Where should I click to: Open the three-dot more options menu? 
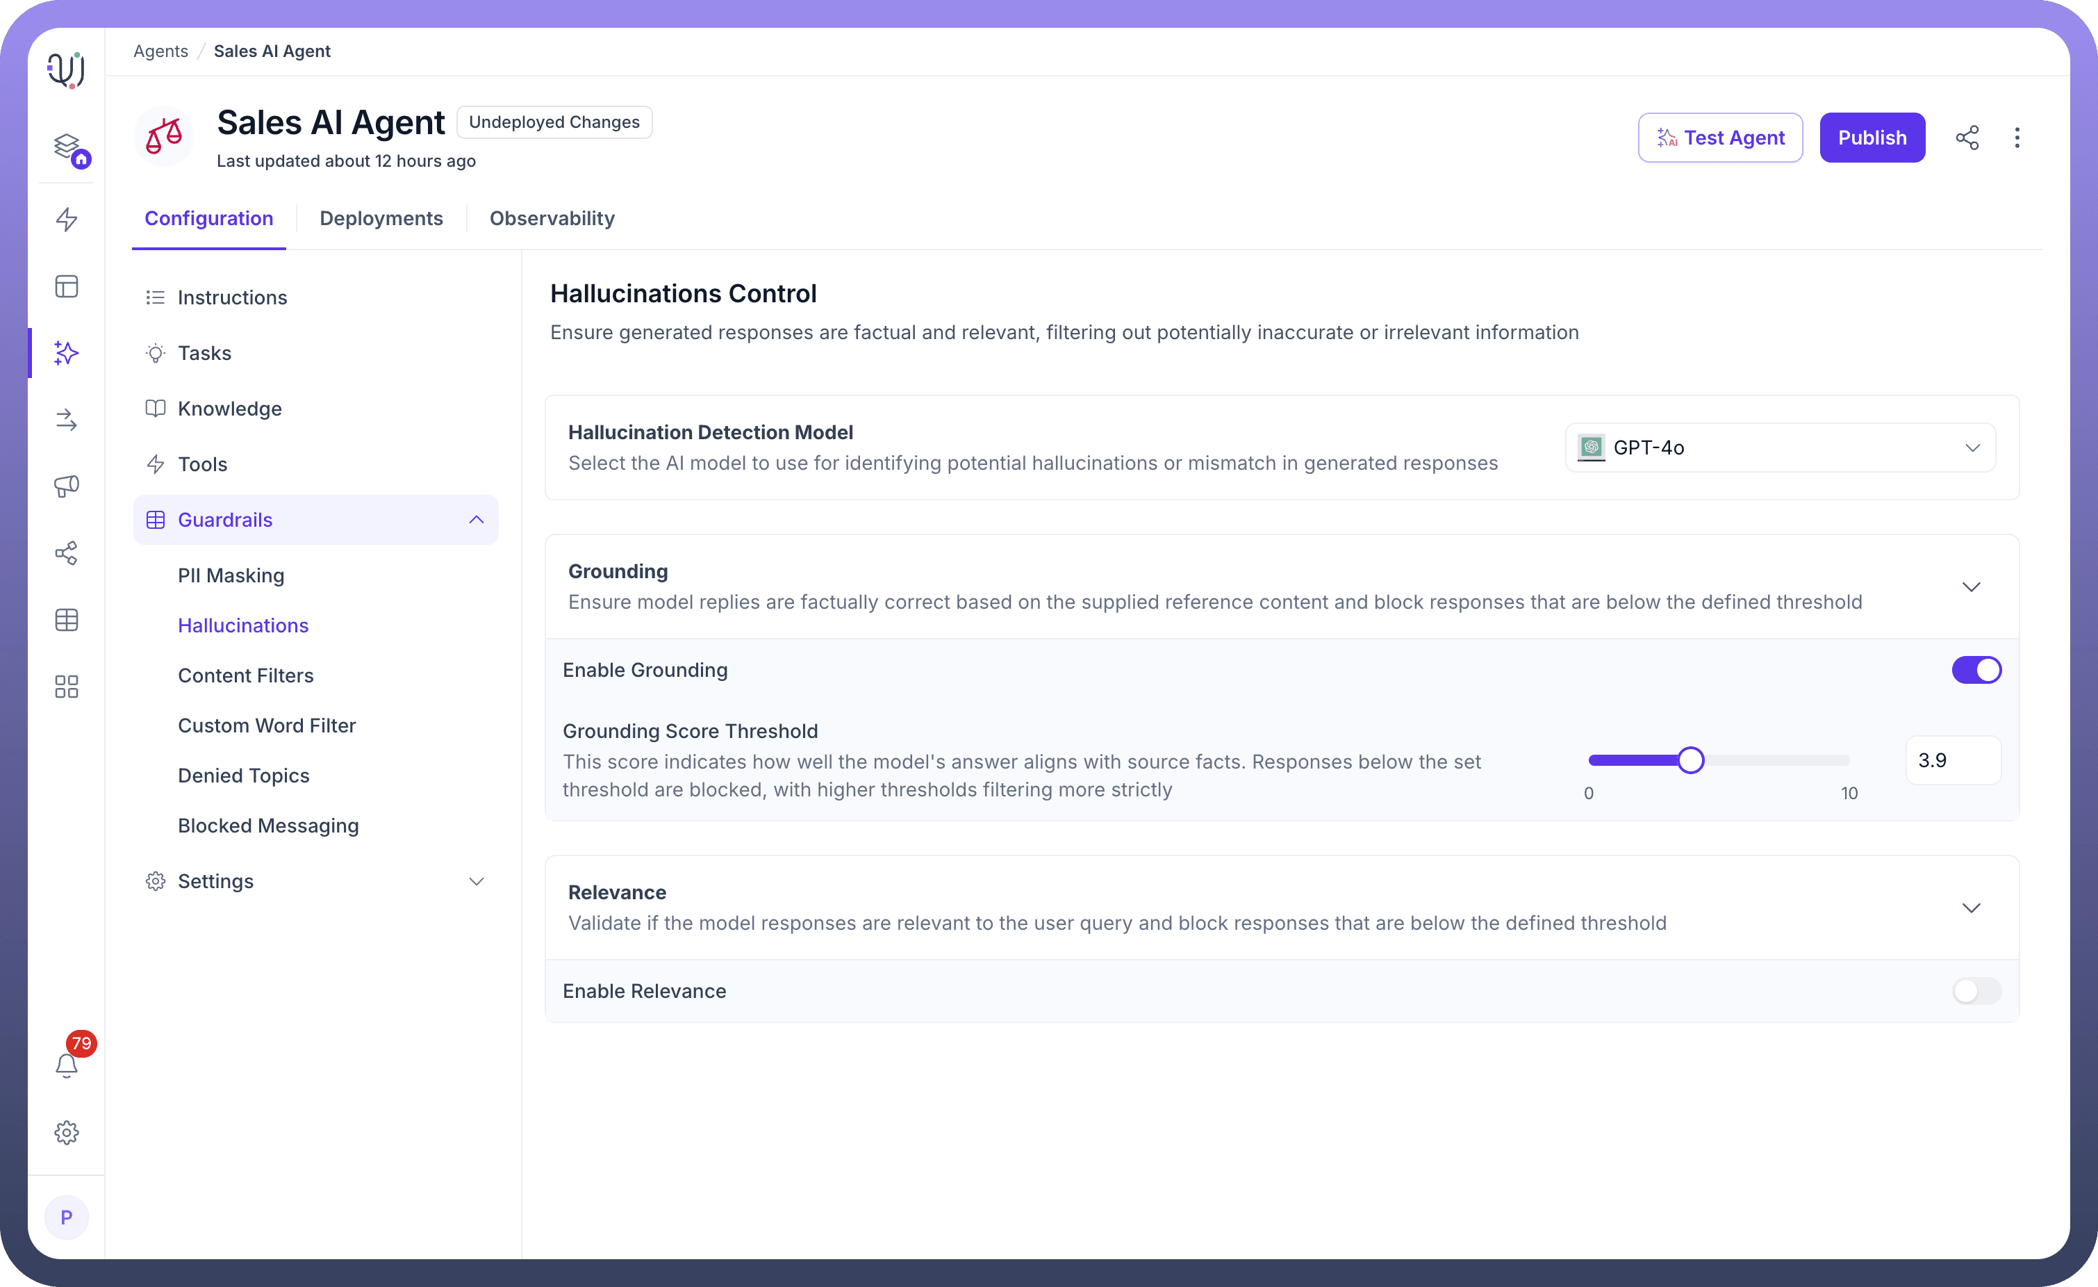click(2016, 138)
